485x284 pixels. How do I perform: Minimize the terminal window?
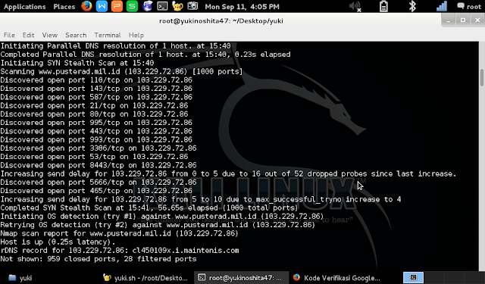click(x=448, y=20)
